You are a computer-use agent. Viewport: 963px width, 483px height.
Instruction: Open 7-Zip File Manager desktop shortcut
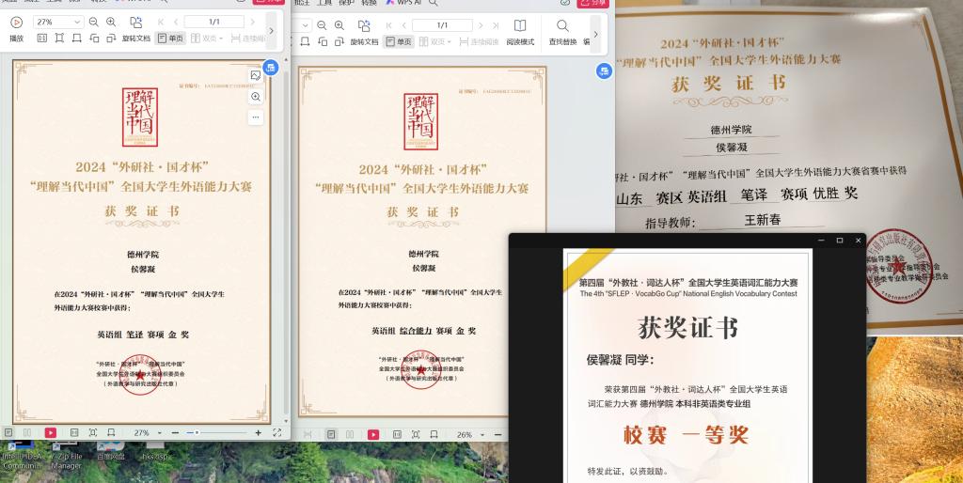(x=67, y=457)
